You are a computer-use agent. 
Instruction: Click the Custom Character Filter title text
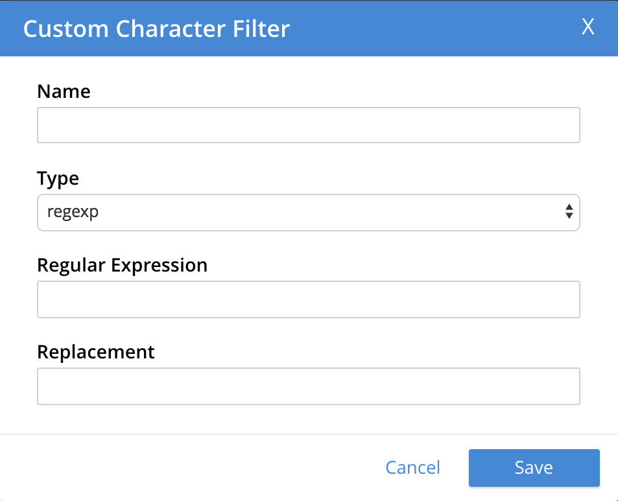click(156, 29)
